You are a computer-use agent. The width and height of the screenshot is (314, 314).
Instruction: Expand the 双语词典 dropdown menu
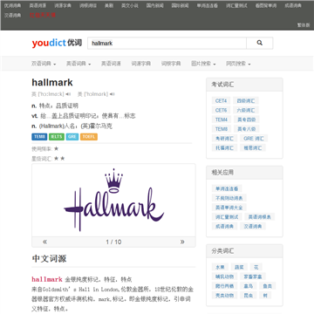click(x=44, y=64)
